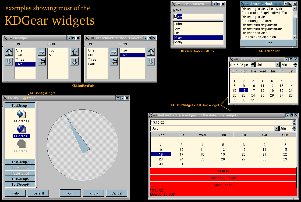Click Stop in dirmonitortest window
The width and height of the screenshot is (301, 202).
pyautogui.click(x=269, y=43)
